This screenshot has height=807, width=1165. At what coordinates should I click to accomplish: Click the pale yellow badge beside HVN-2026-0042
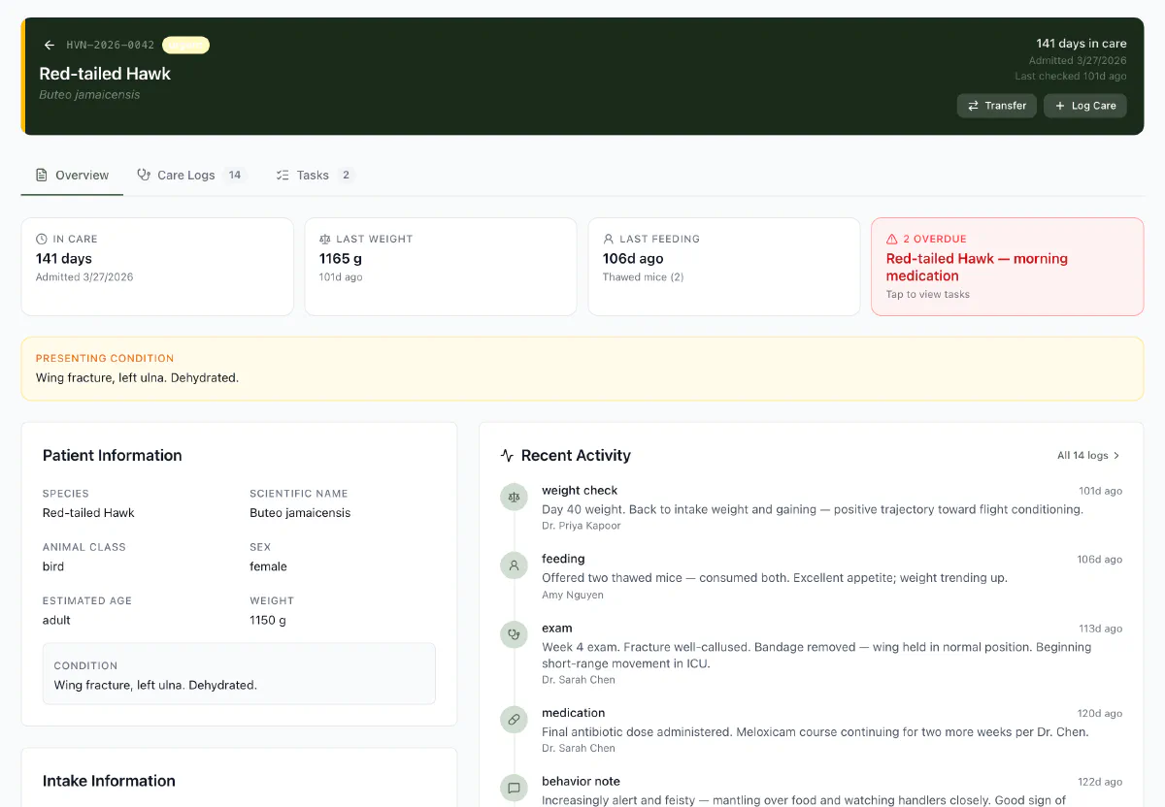(x=185, y=45)
